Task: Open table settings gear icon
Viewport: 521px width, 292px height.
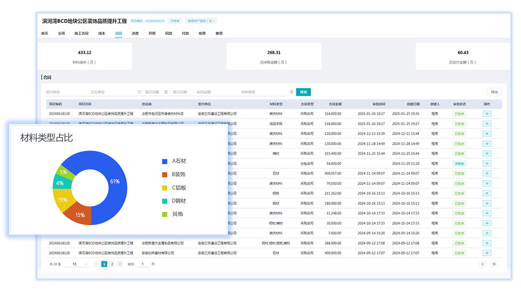Action: tap(494, 264)
